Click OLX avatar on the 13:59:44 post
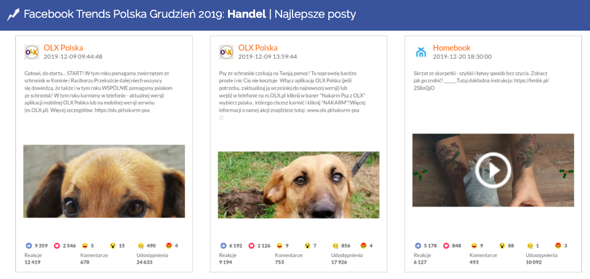590x279 pixels. pos(226,52)
